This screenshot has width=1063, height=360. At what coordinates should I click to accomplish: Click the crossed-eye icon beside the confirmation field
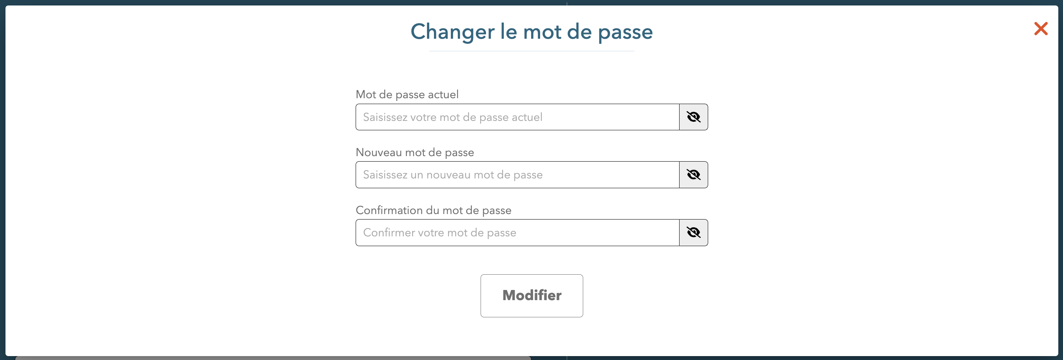pos(693,232)
